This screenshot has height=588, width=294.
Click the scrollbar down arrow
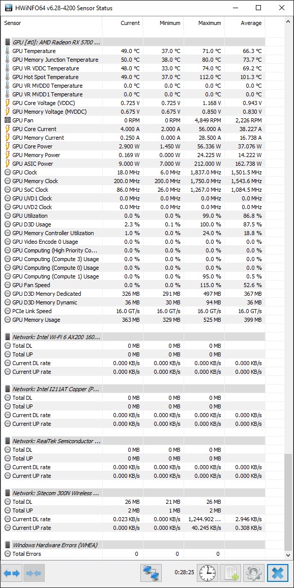(288, 555)
